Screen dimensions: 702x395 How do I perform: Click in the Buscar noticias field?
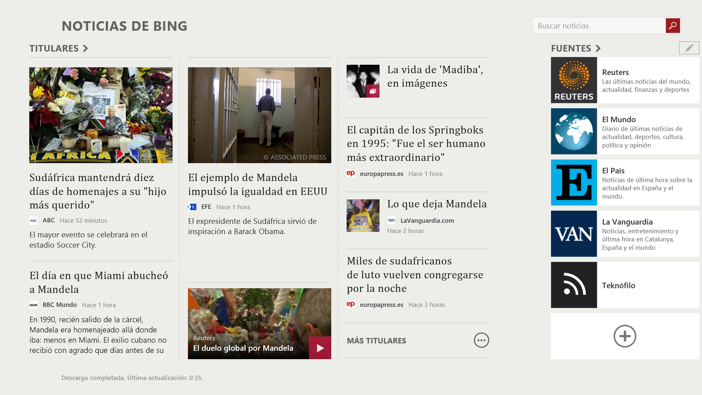click(x=599, y=26)
